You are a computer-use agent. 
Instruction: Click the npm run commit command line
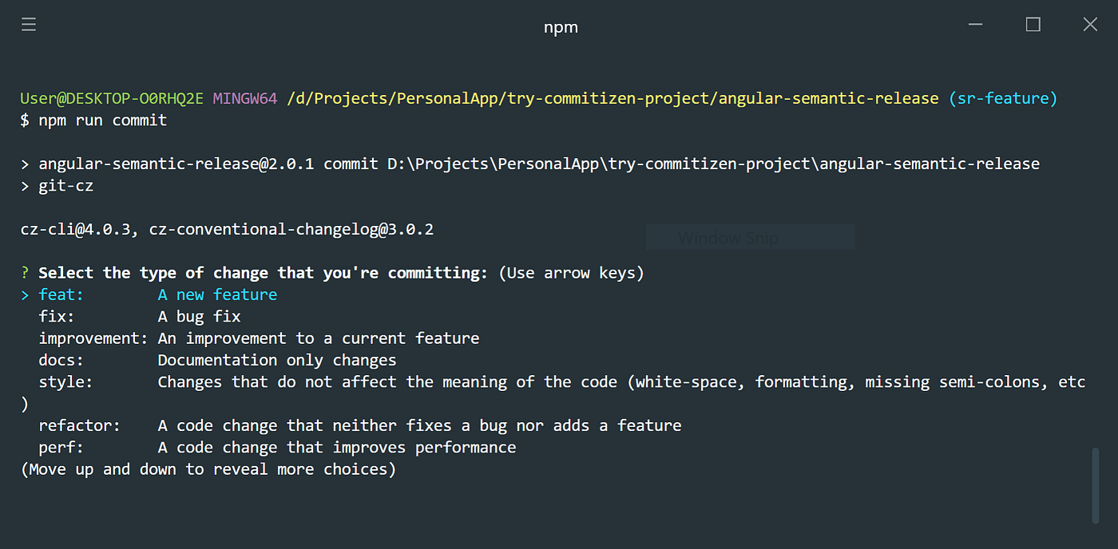point(94,120)
